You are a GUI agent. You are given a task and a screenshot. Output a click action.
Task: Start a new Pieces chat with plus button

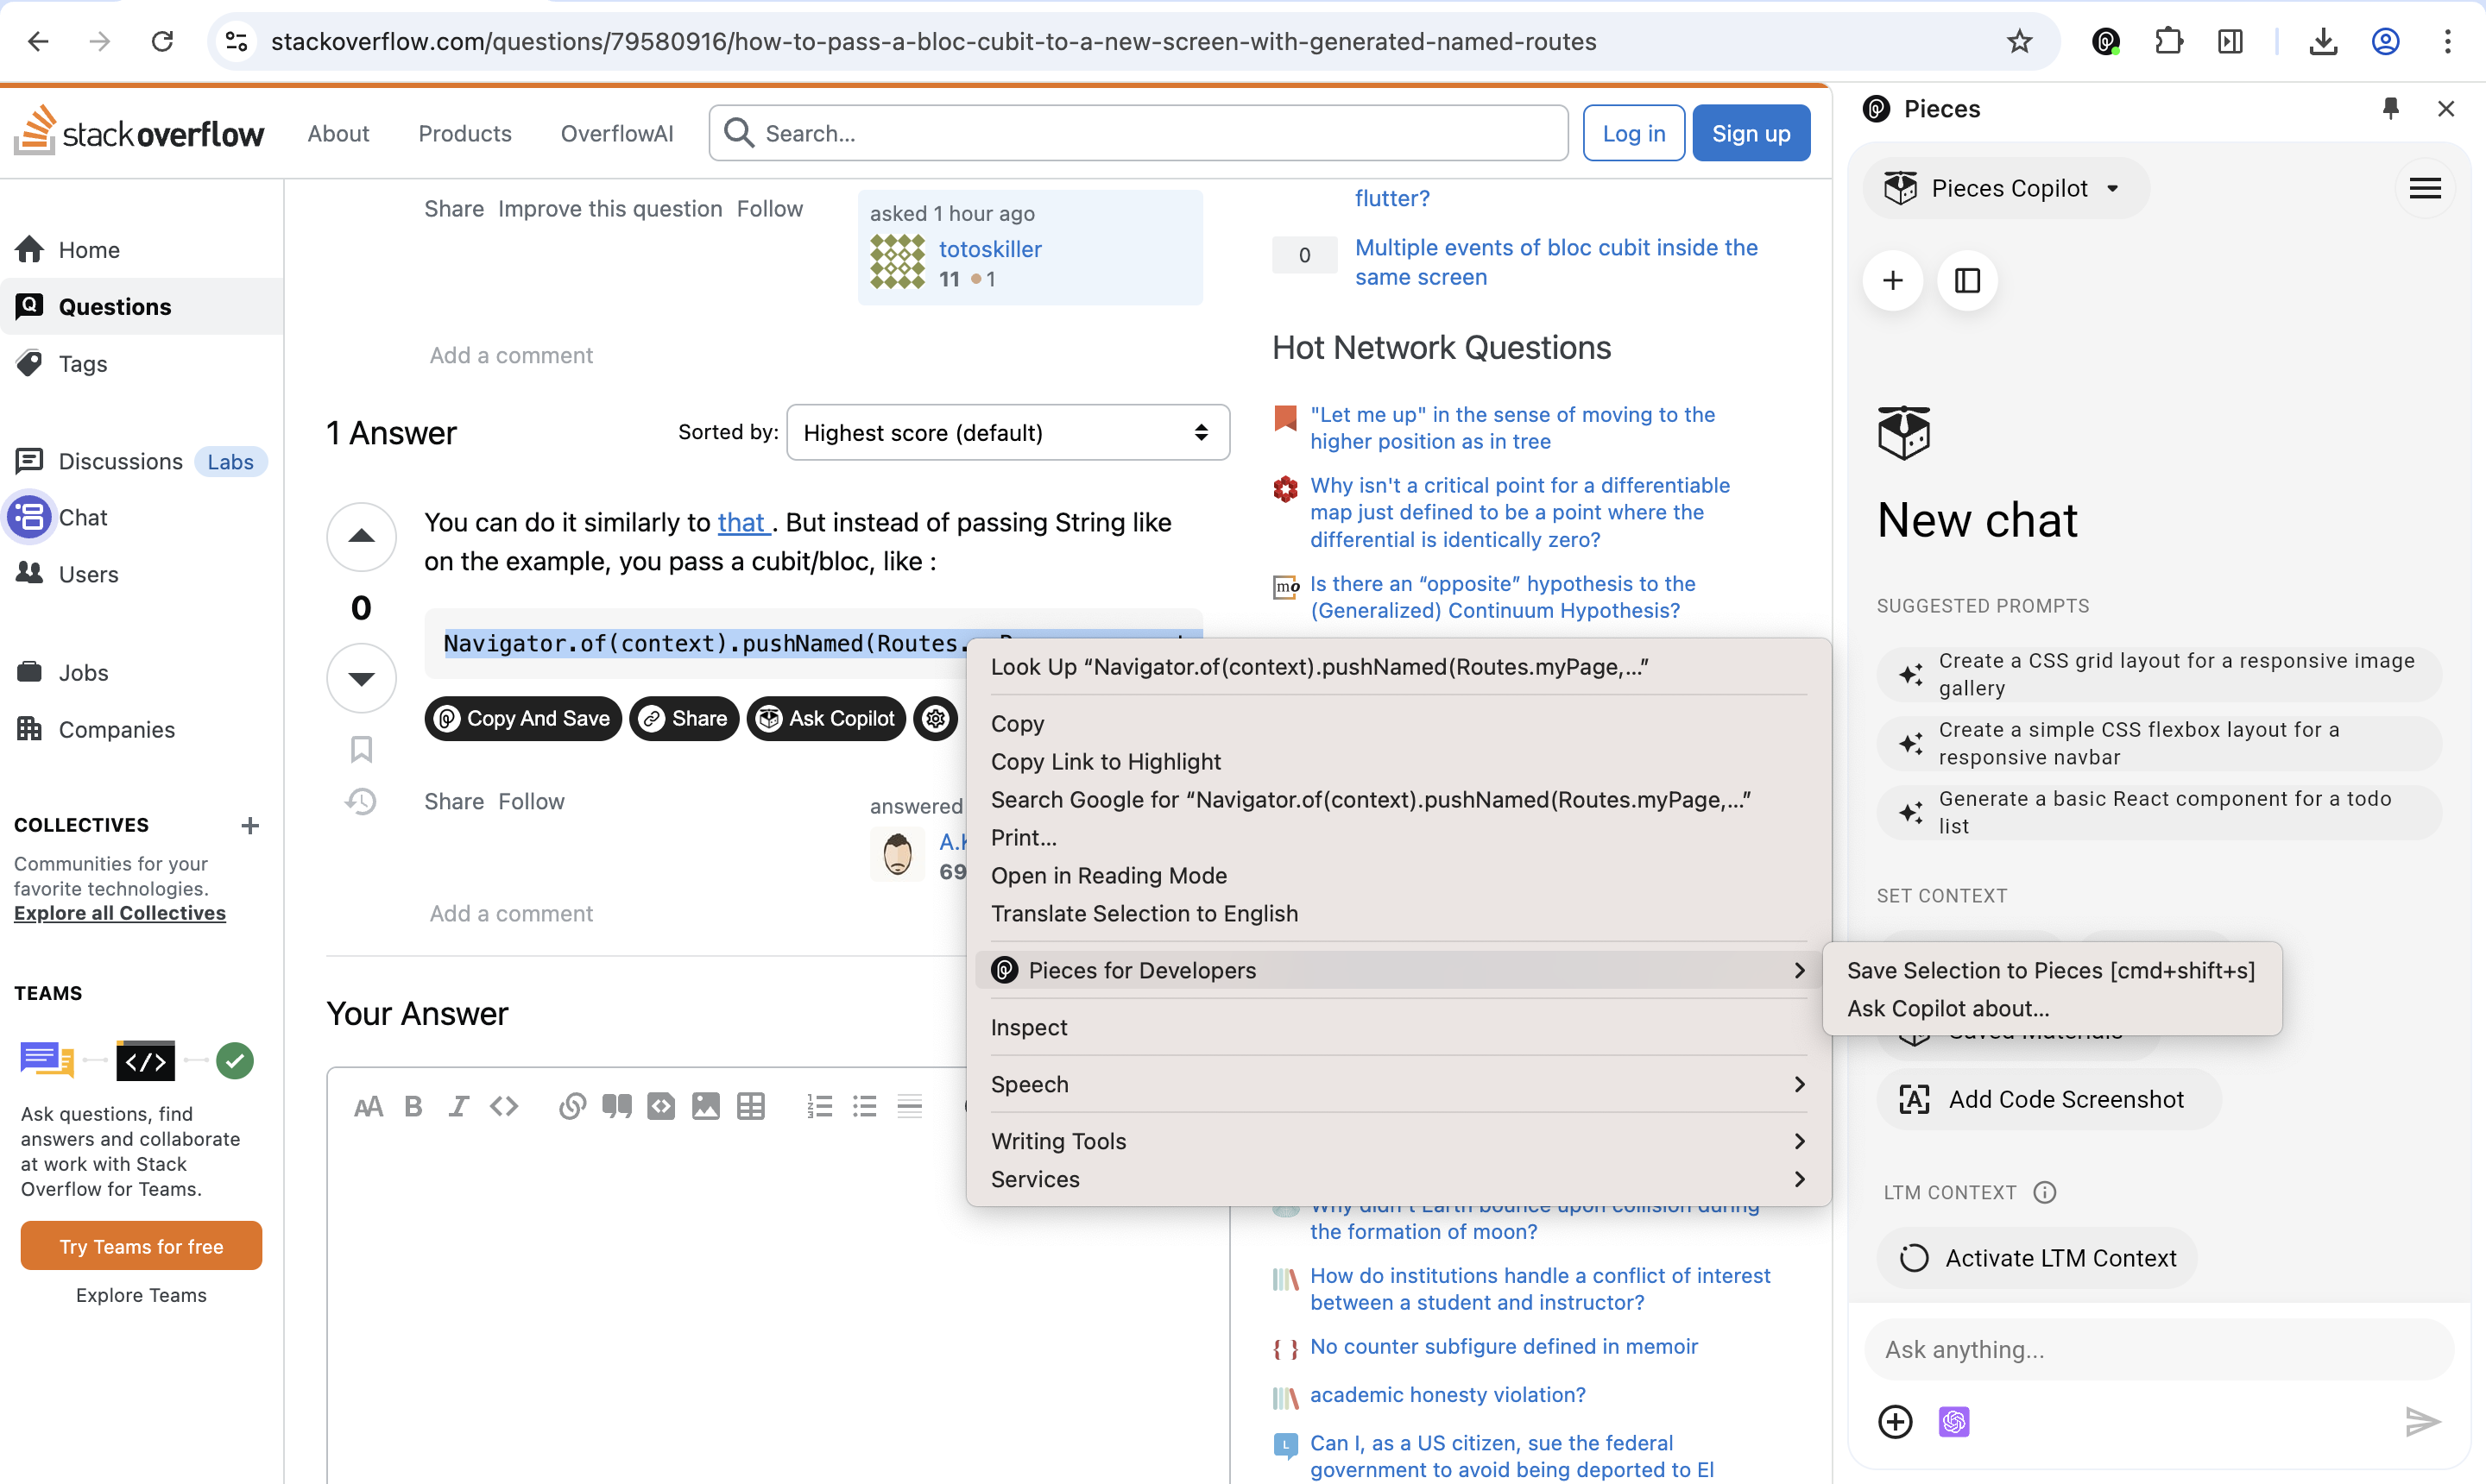coord(1892,281)
